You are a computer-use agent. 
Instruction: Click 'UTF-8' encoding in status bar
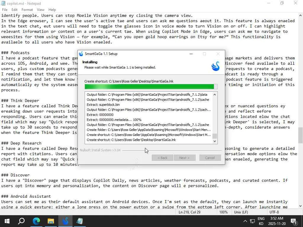[274, 212]
